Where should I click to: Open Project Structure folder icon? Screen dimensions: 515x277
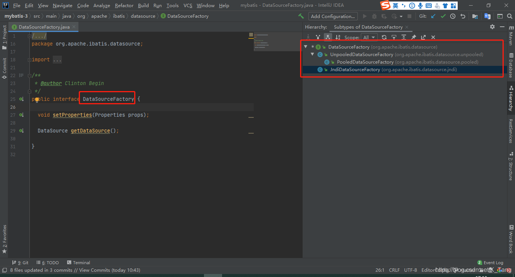click(475, 16)
